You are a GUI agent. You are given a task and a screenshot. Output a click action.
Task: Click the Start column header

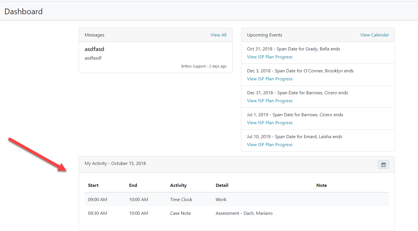[93, 185]
